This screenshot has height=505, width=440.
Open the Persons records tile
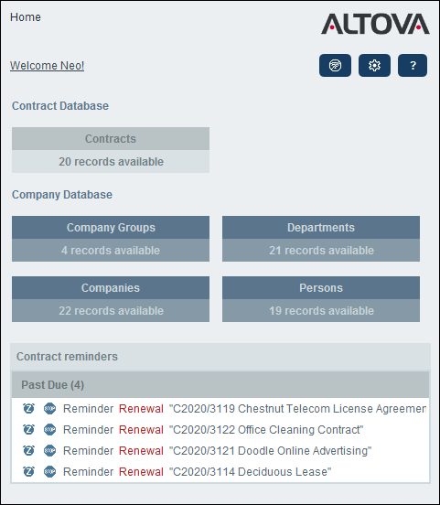pos(321,299)
